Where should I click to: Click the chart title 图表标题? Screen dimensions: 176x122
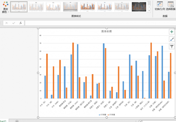pos(106,31)
